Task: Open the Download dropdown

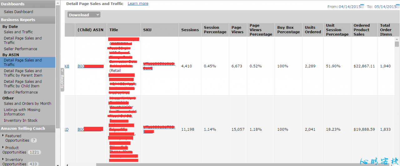Action: [x=84, y=15]
